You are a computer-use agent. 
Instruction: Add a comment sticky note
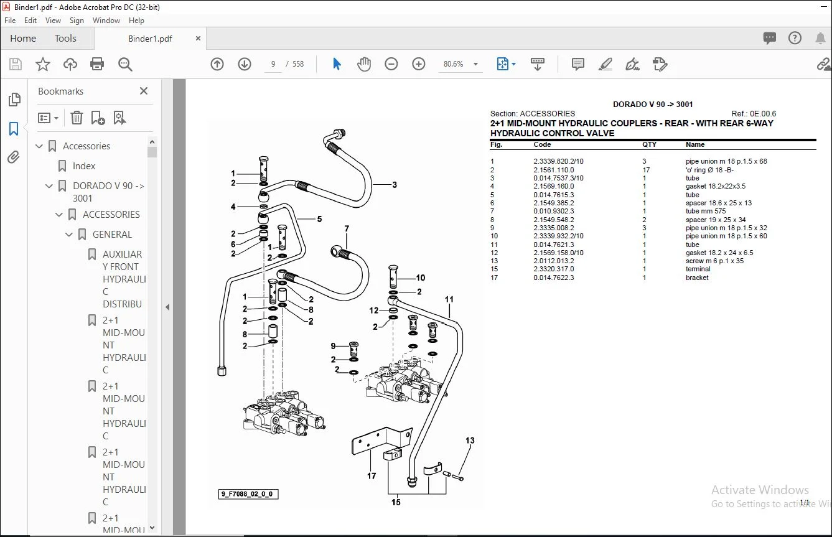578,64
